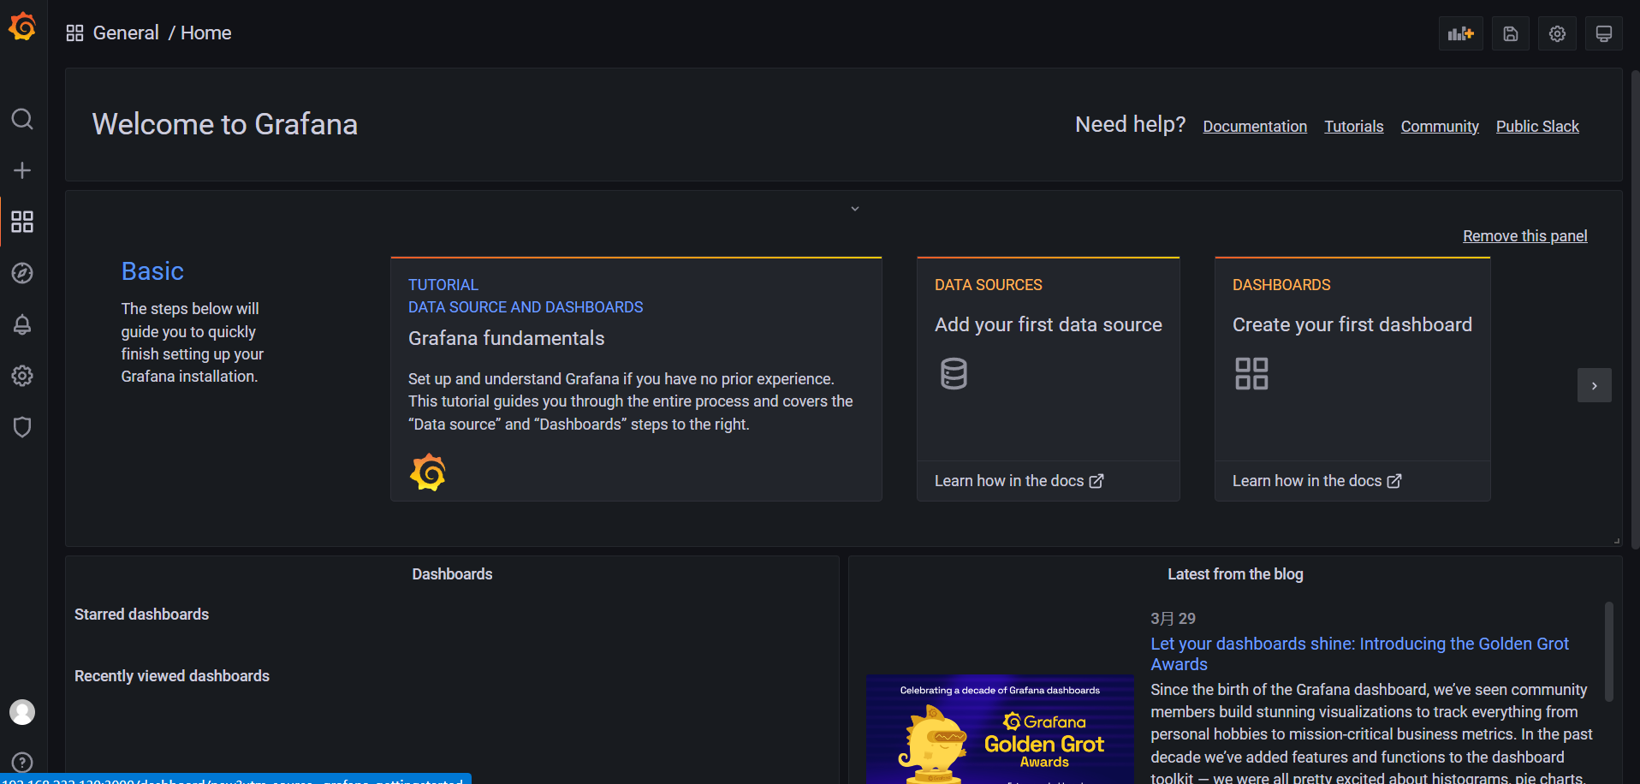This screenshot has width=1640, height=784.
Task: Open the Server Admin shield icon
Action: click(22, 427)
